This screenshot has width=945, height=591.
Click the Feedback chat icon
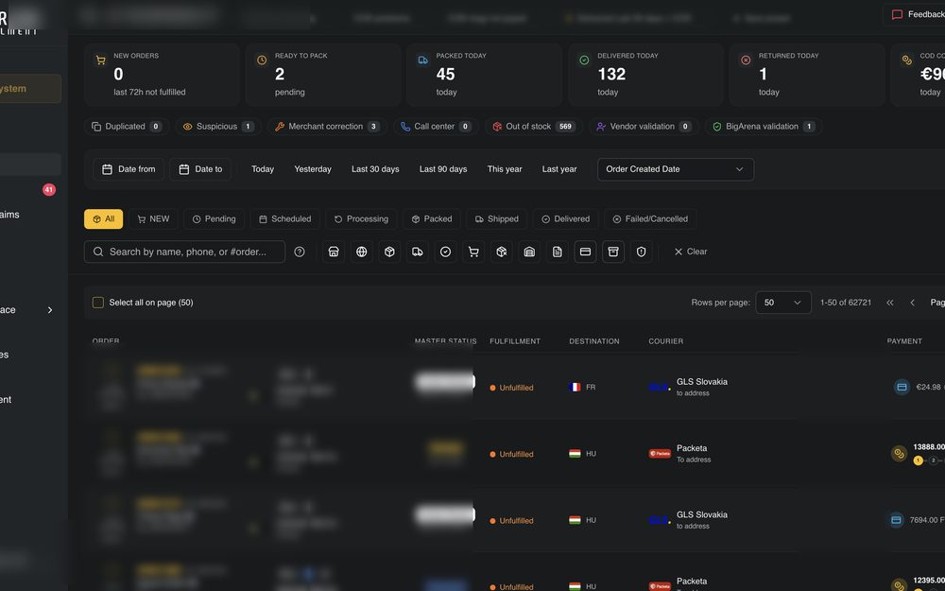pyautogui.click(x=897, y=14)
